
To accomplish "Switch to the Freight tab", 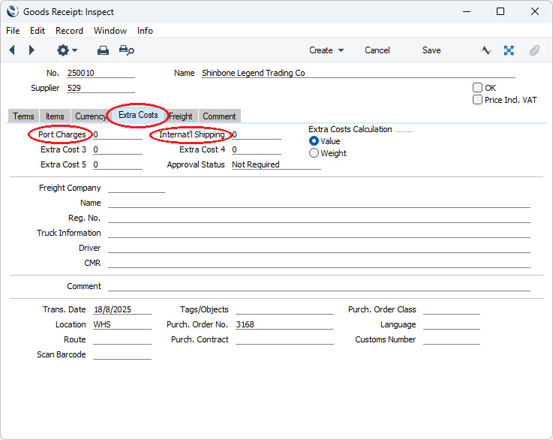I will [181, 116].
